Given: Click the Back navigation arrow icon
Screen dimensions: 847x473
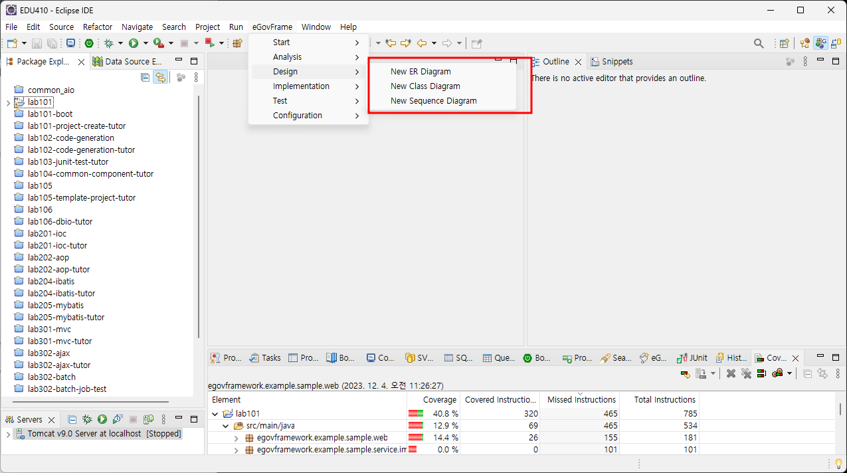Looking at the screenshot, I should 422,43.
